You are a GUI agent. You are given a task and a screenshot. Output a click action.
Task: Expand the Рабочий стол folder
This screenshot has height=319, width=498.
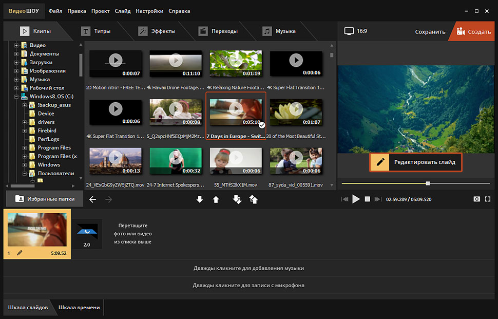coord(16,88)
